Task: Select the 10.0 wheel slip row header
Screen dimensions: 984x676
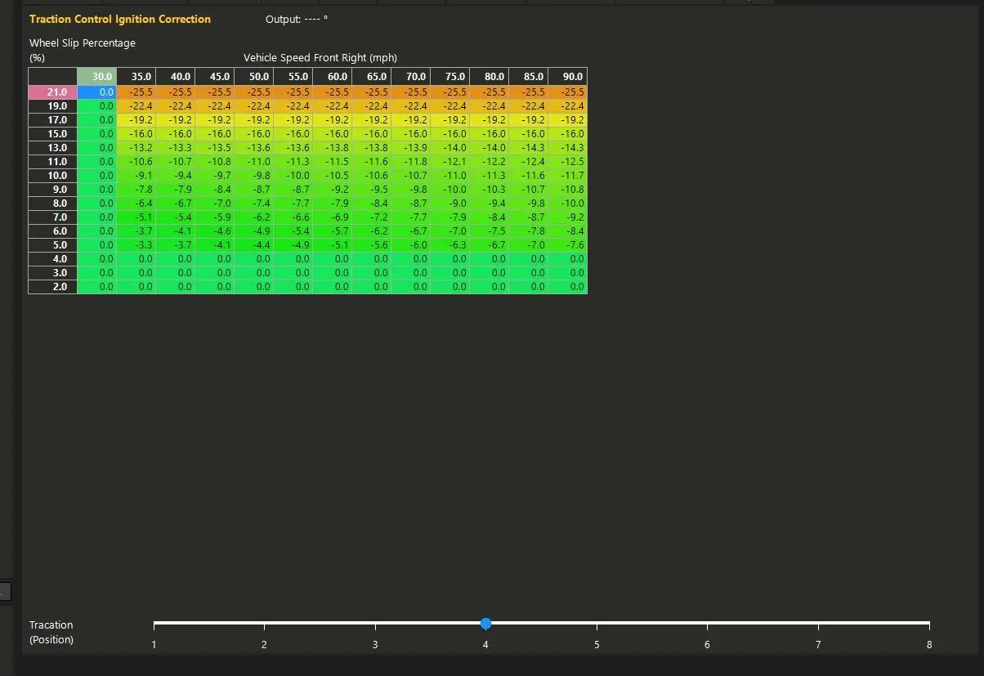Action: click(x=52, y=176)
